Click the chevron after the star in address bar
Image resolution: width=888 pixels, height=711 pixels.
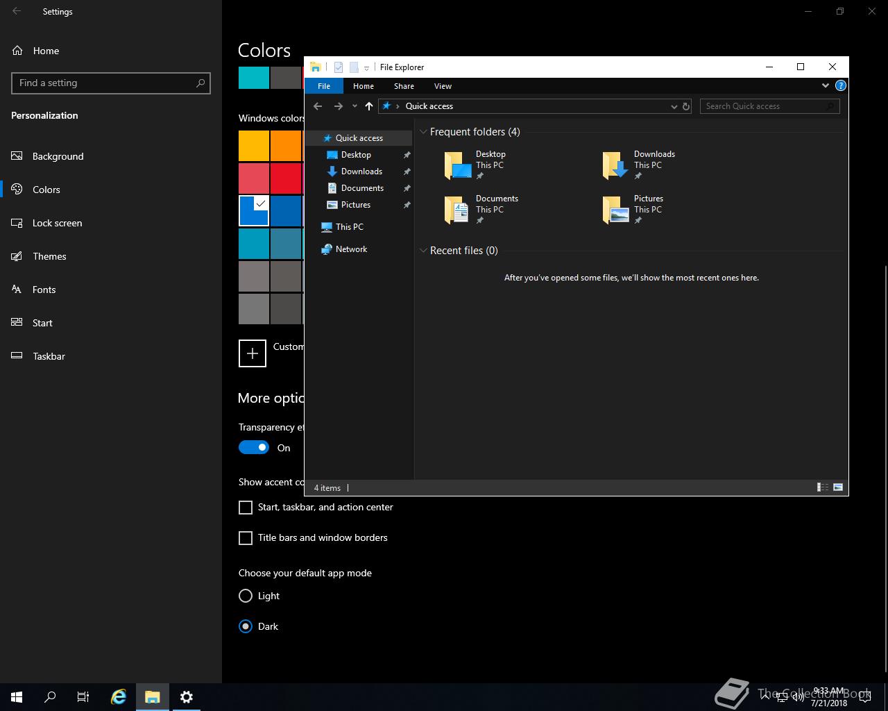[398, 106]
